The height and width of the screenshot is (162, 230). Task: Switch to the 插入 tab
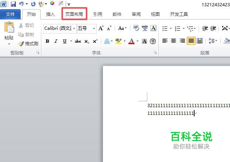50,14
